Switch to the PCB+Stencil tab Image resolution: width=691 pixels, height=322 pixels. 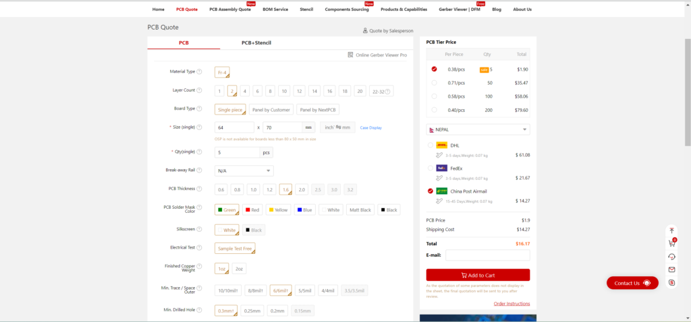256,42
